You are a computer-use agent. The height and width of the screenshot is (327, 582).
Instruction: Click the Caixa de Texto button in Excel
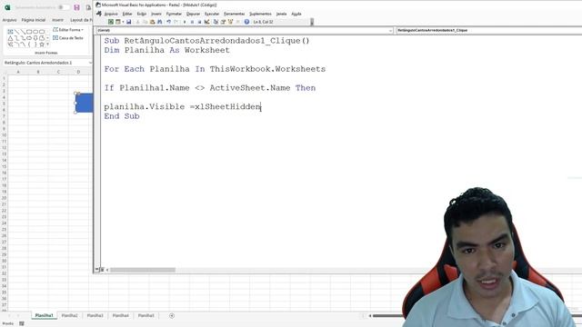coord(68,38)
